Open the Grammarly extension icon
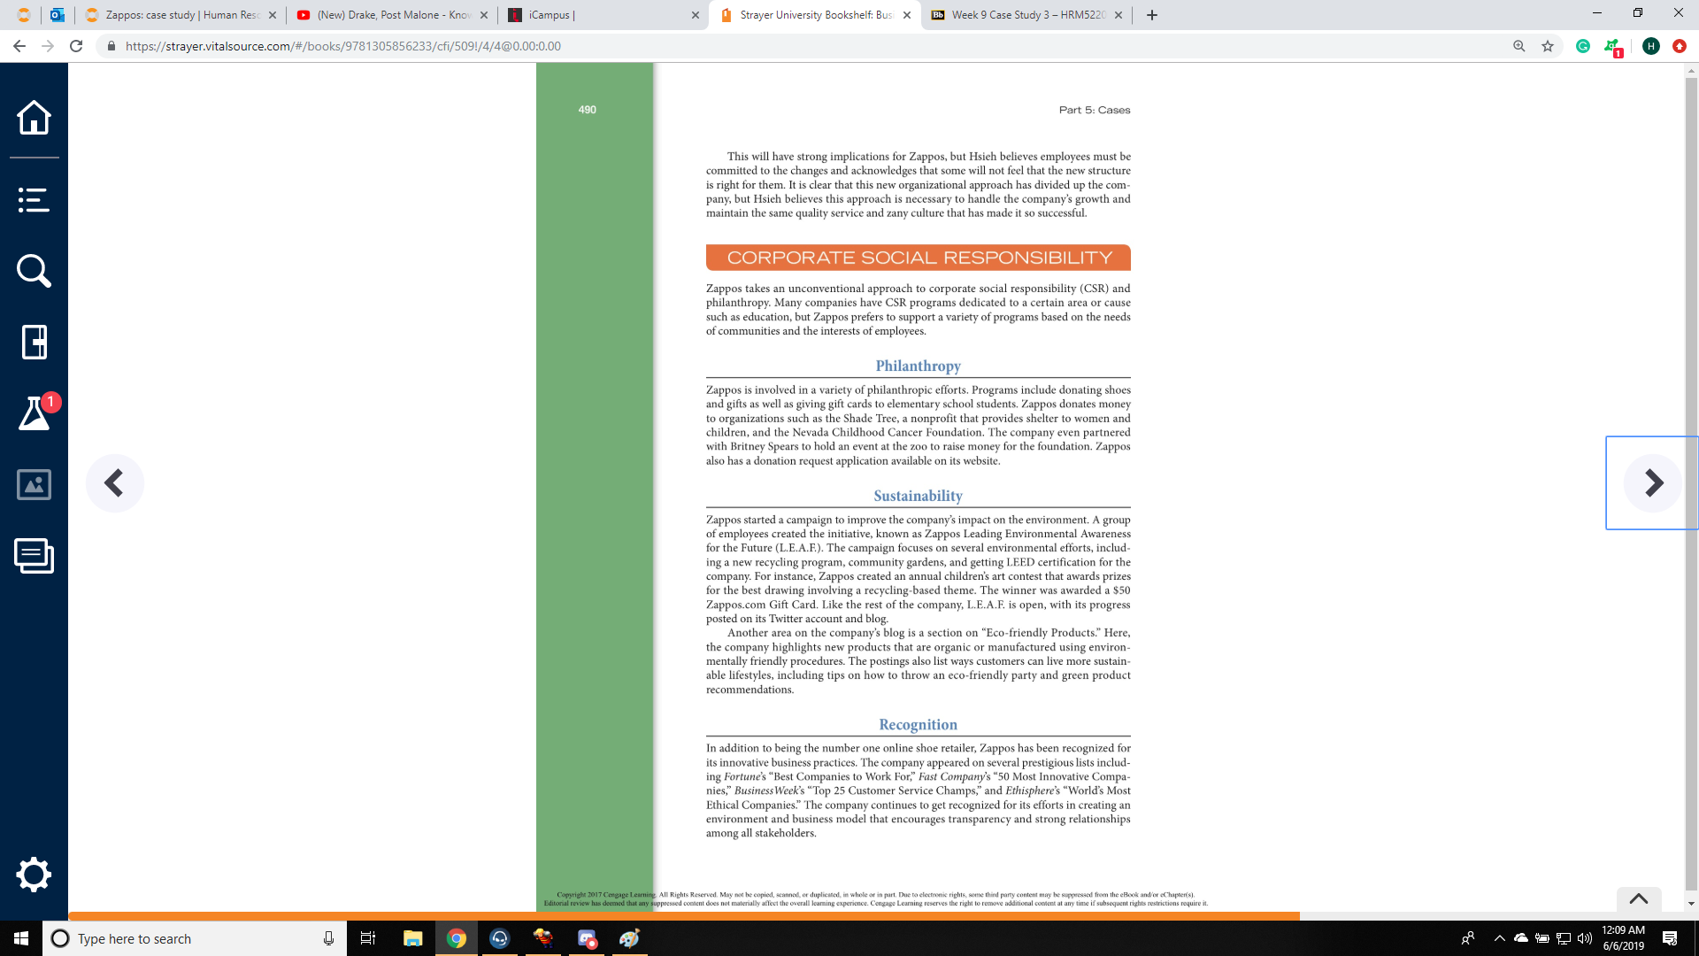The width and height of the screenshot is (1699, 956). coord(1583,46)
